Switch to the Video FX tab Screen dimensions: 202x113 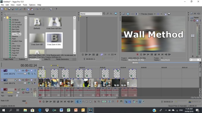pyautogui.click(x=47, y=59)
